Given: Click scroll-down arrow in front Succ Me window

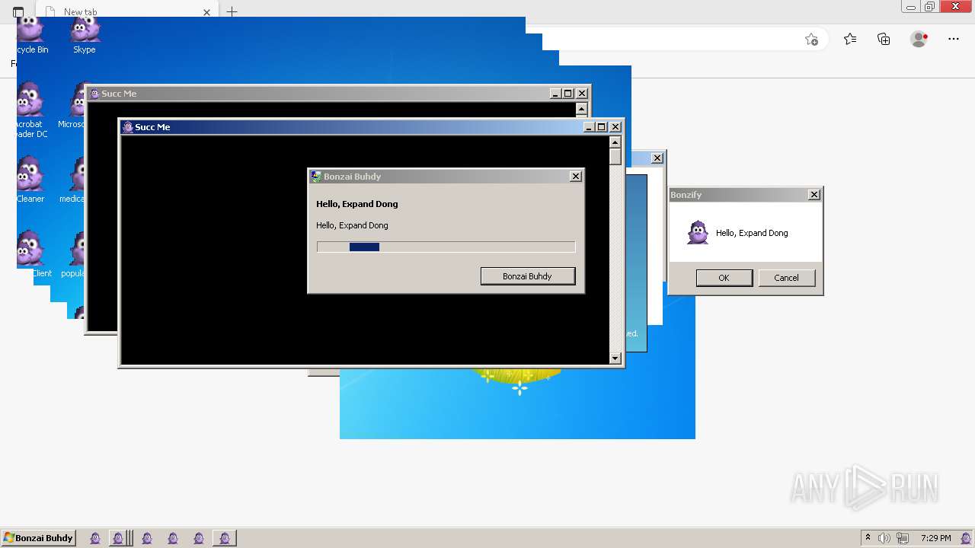Looking at the screenshot, I should point(615,358).
